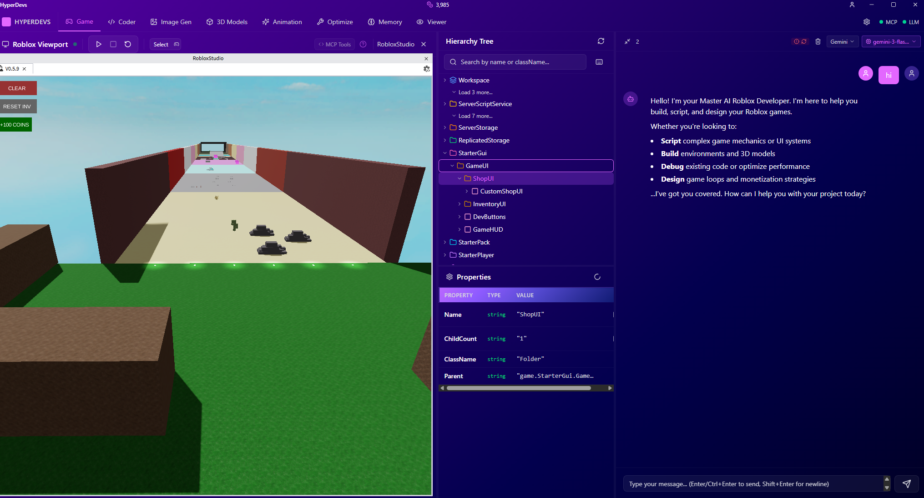
Task: Click the gamepad icon beside Select
Action: tap(177, 44)
